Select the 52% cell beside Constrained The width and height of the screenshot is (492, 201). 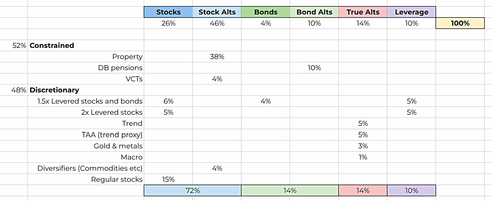[19, 45]
